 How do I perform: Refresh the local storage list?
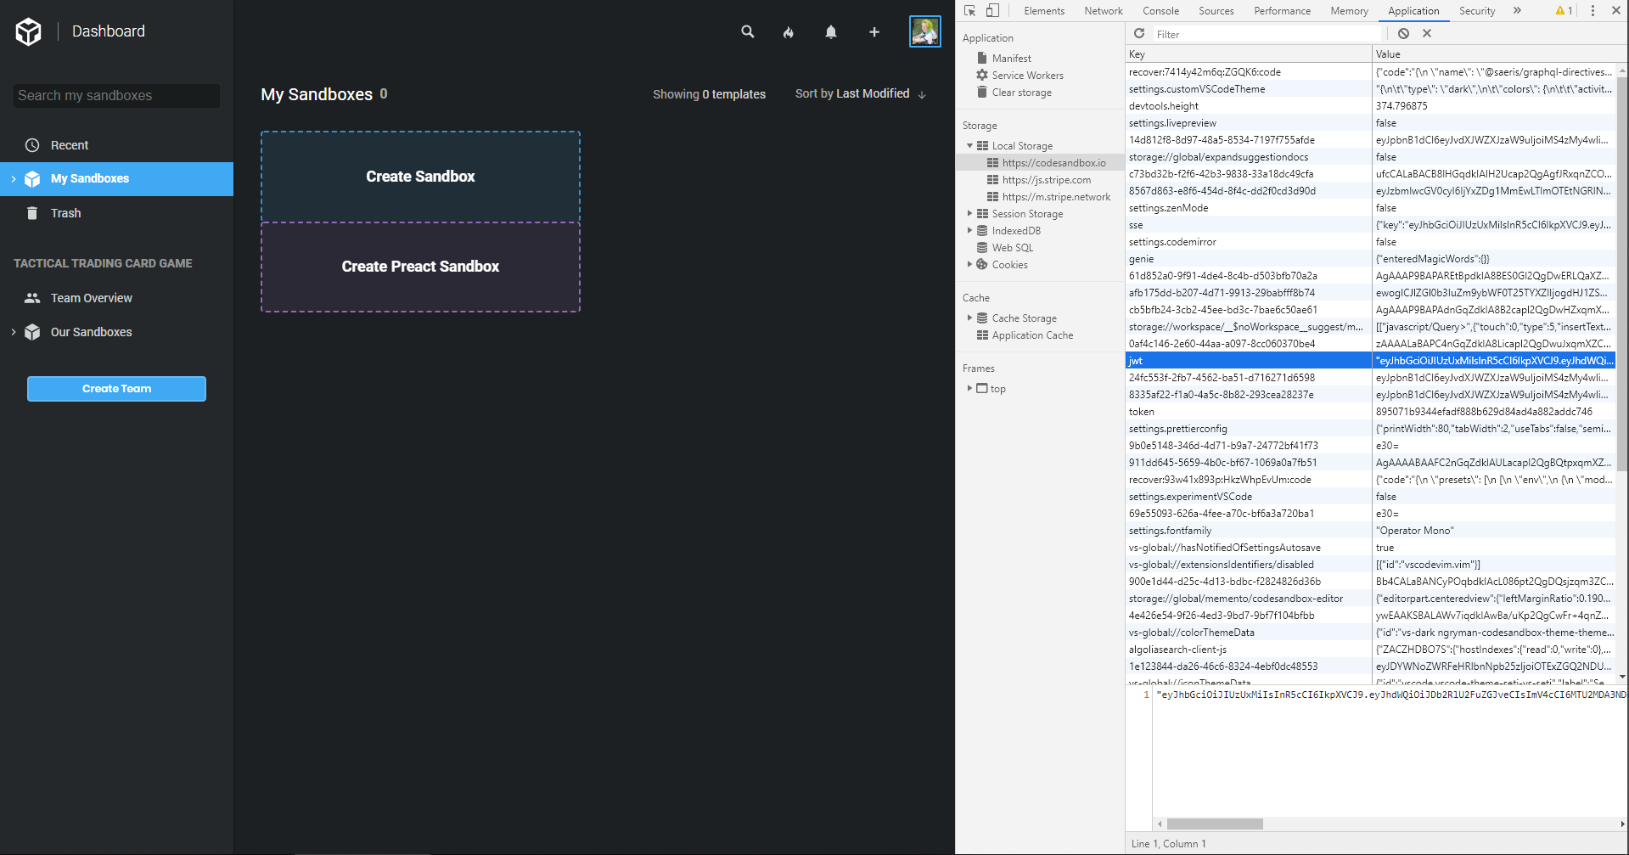(1140, 33)
